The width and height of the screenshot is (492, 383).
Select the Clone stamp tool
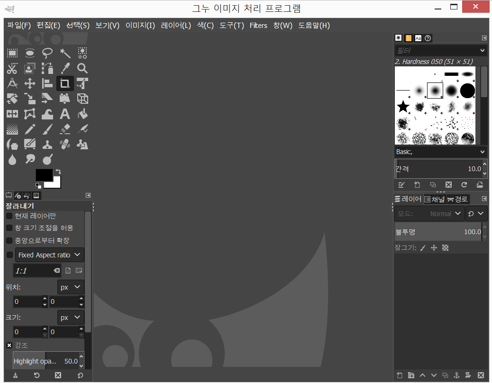(x=47, y=144)
